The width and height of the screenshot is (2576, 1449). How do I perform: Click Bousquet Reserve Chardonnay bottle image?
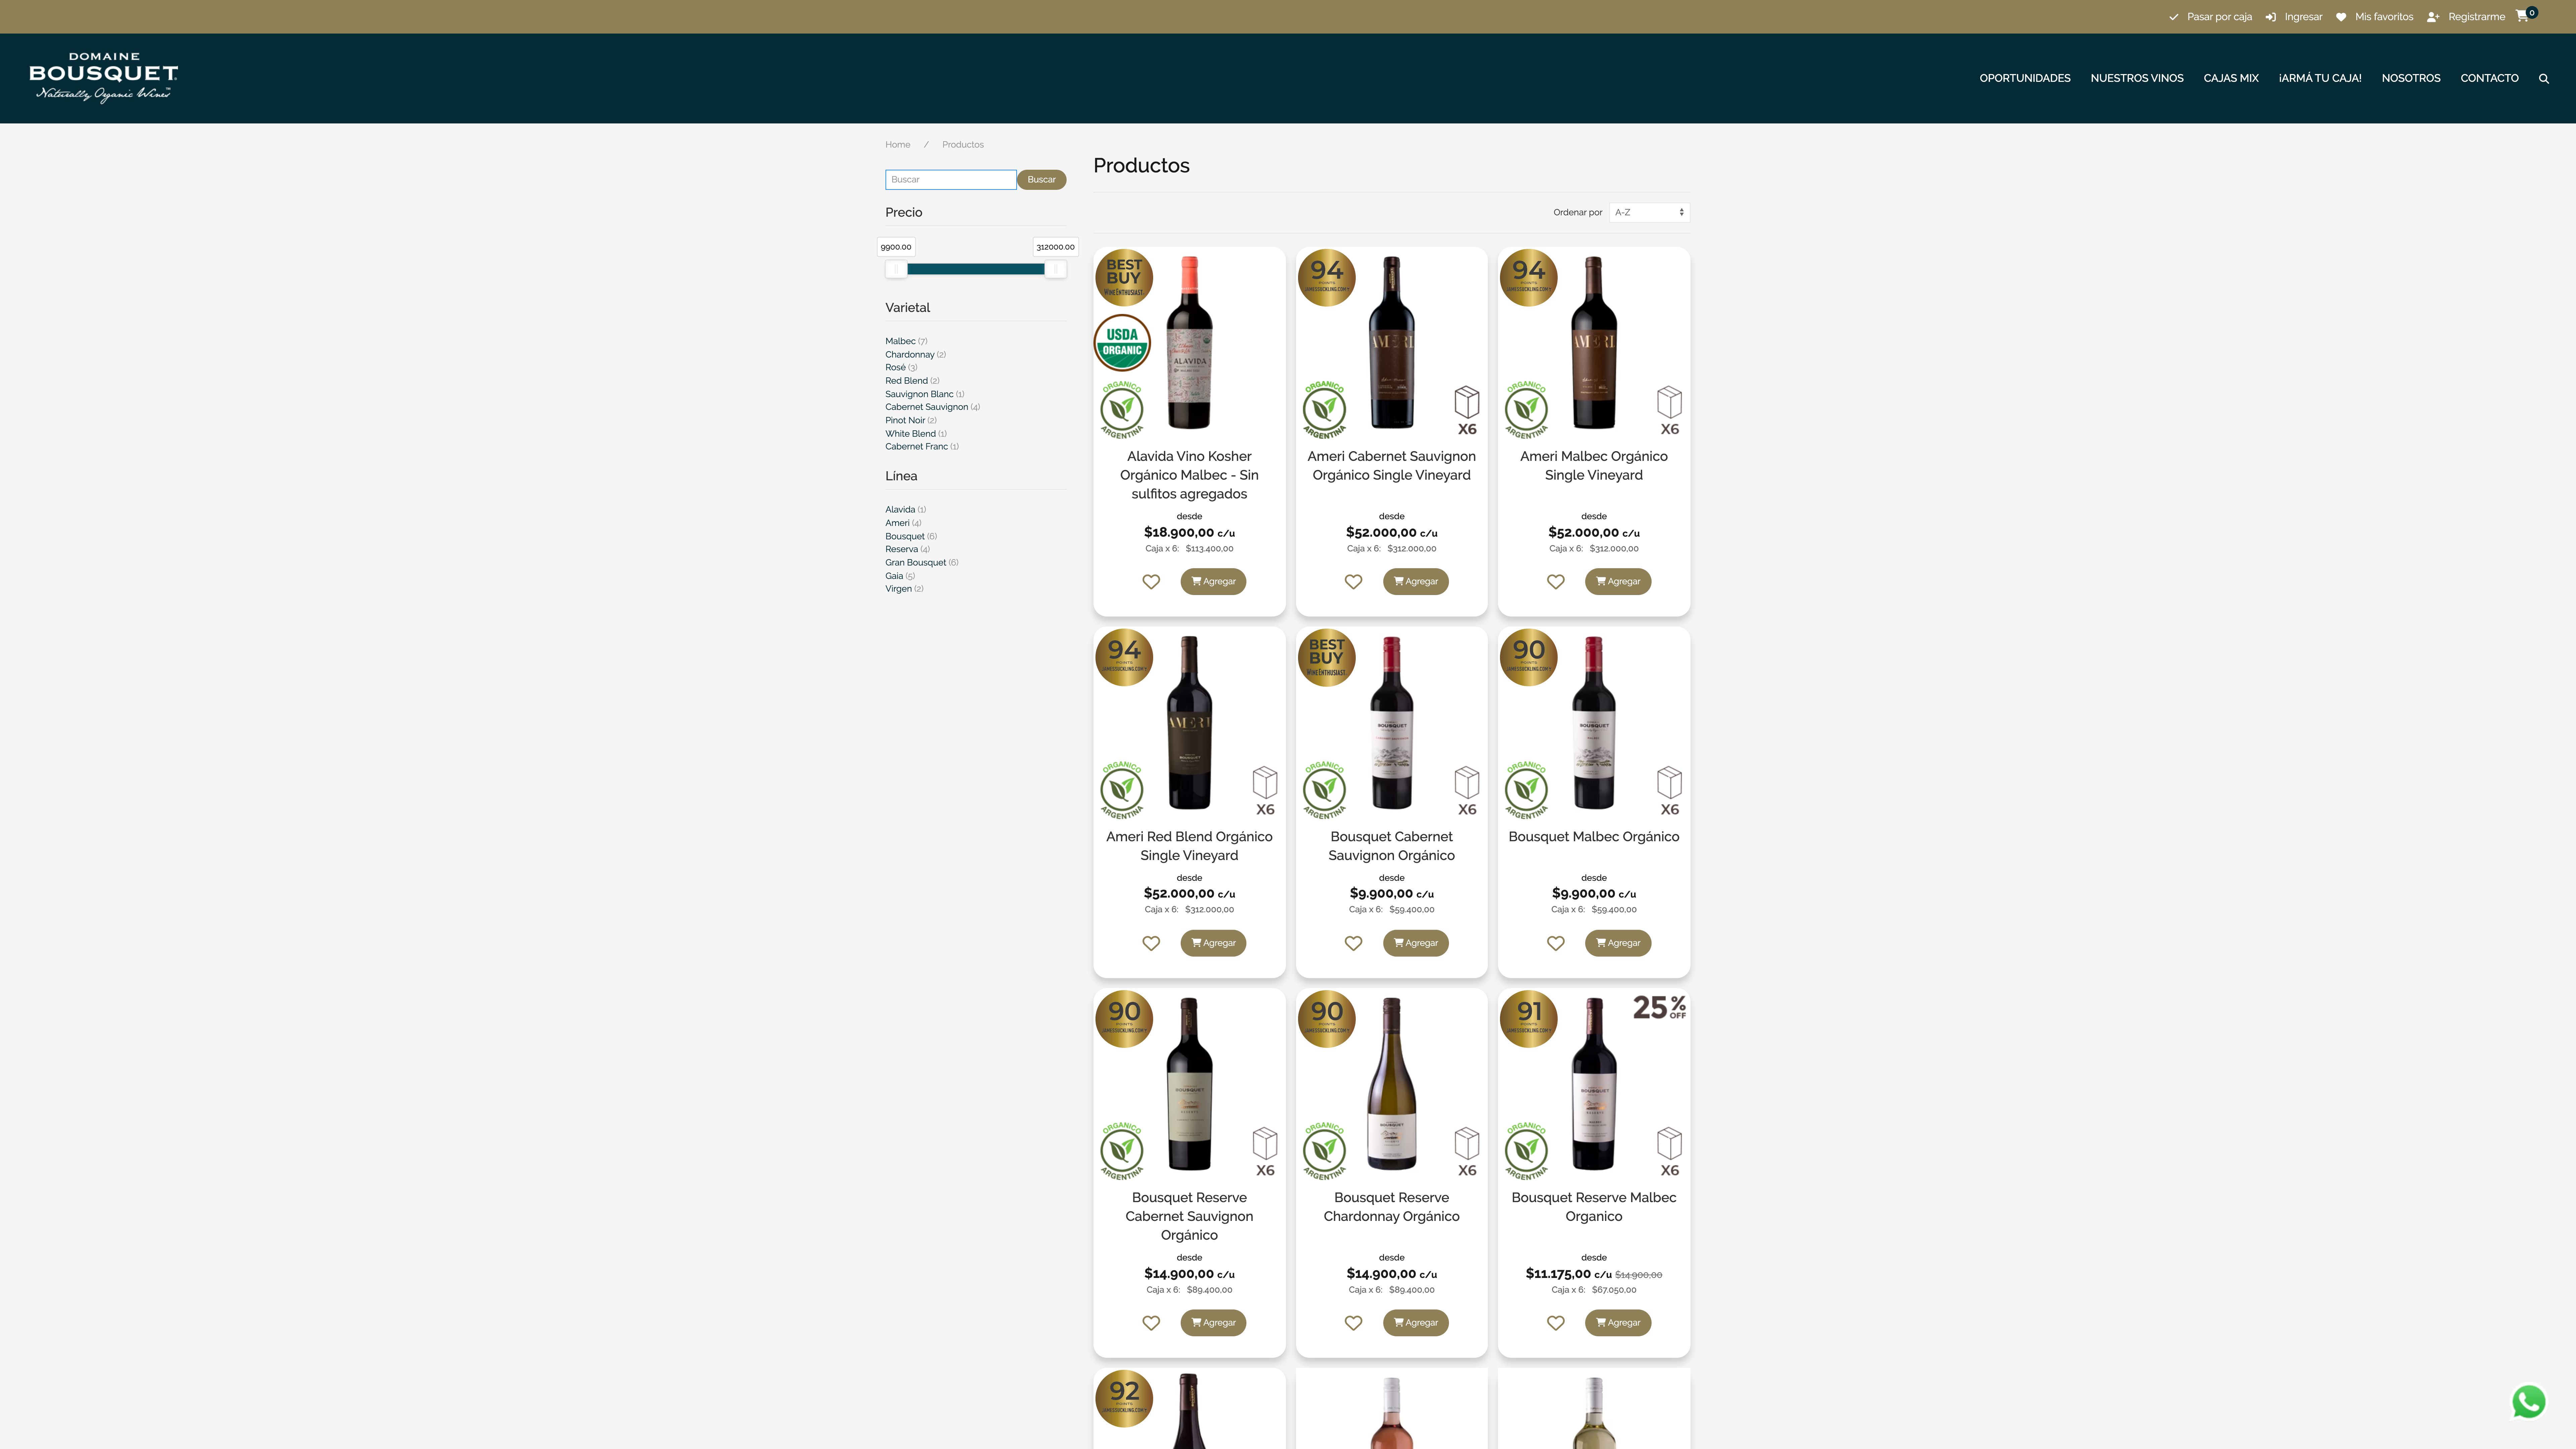[1391, 1084]
